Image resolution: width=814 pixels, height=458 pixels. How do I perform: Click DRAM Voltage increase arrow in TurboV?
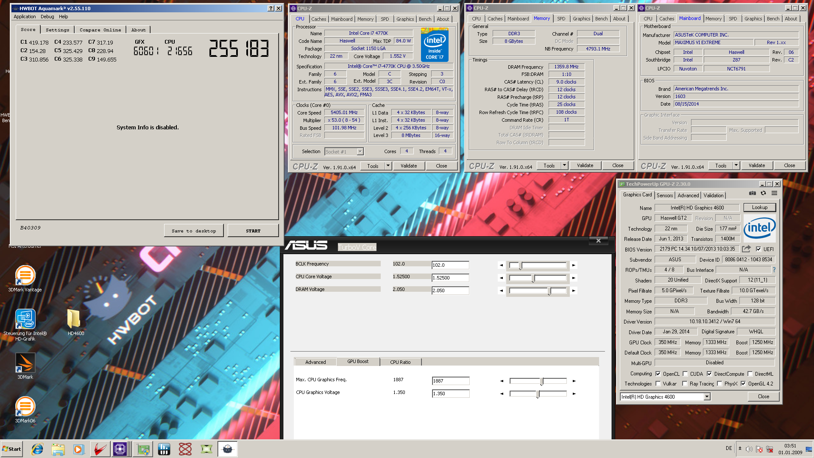click(574, 291)
